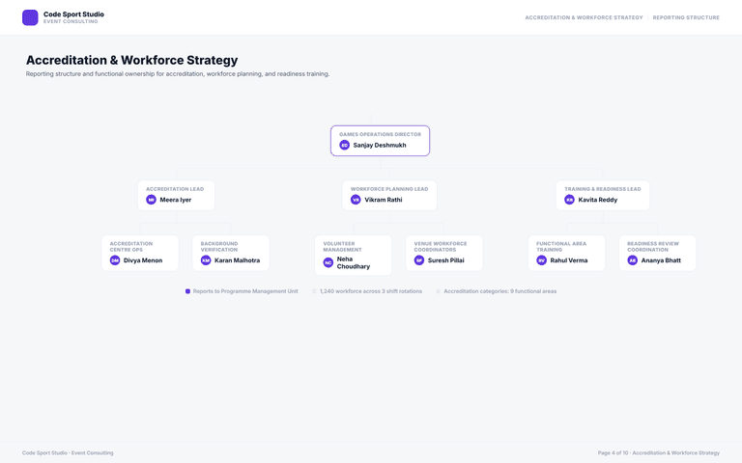This screenshot has width=742, height=463.
Task: Click the name Meera Iyer
Action: coord(176,200)
